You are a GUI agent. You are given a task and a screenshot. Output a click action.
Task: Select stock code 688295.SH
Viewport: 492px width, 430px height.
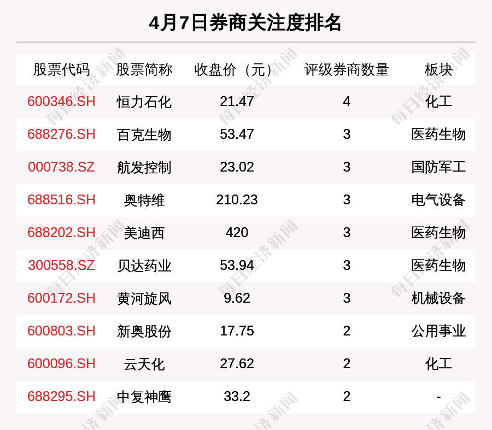pyautogui.click(x=61, y=397)
